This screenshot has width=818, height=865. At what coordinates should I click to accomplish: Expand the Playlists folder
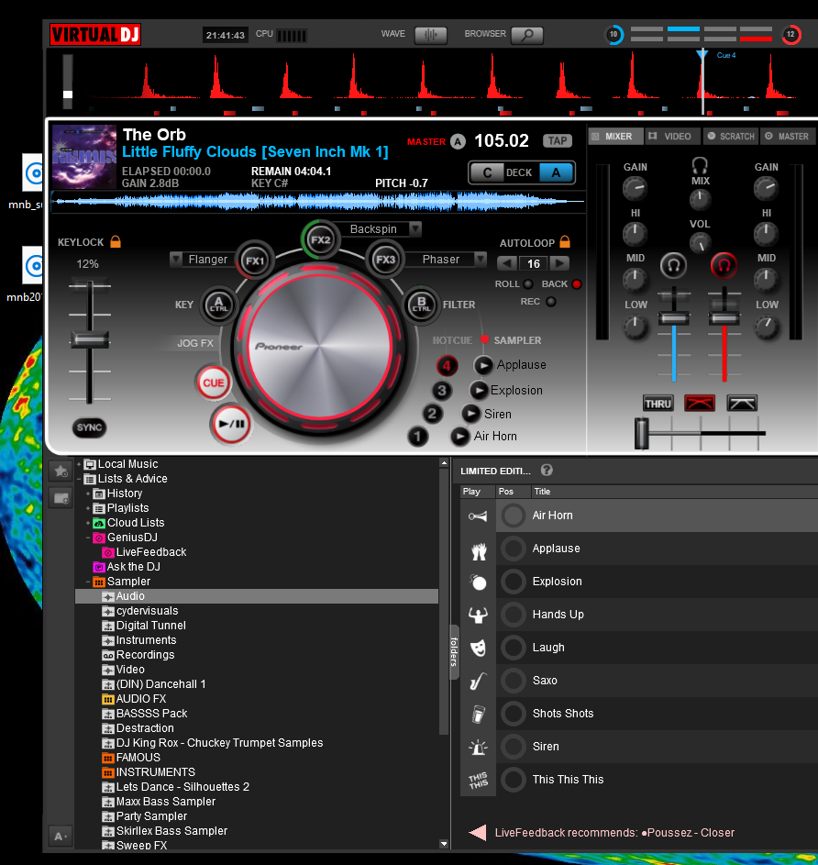(88, 508)
